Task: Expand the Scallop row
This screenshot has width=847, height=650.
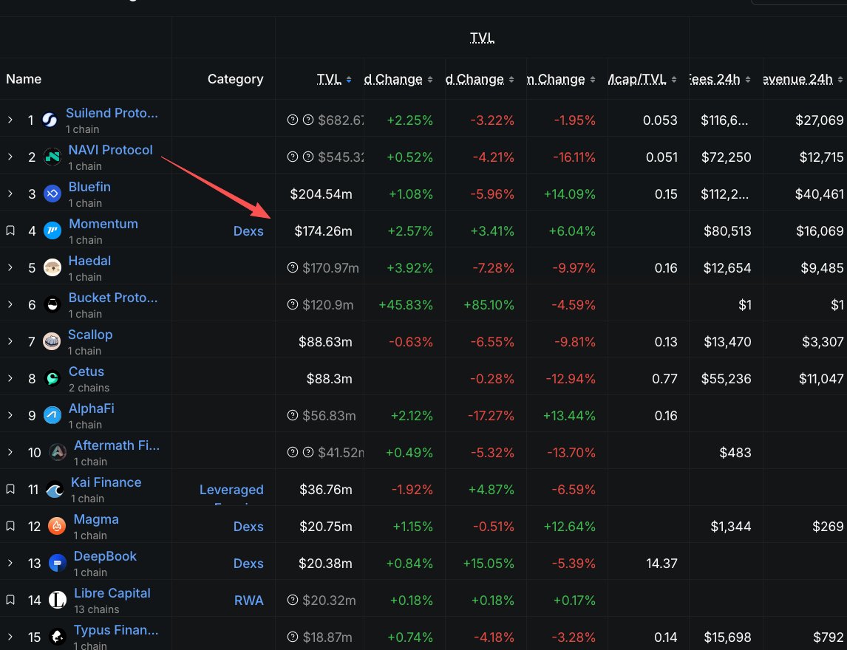Action: [10, 342]
